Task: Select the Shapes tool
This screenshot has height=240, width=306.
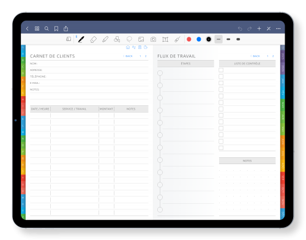Action: point(117,39)
